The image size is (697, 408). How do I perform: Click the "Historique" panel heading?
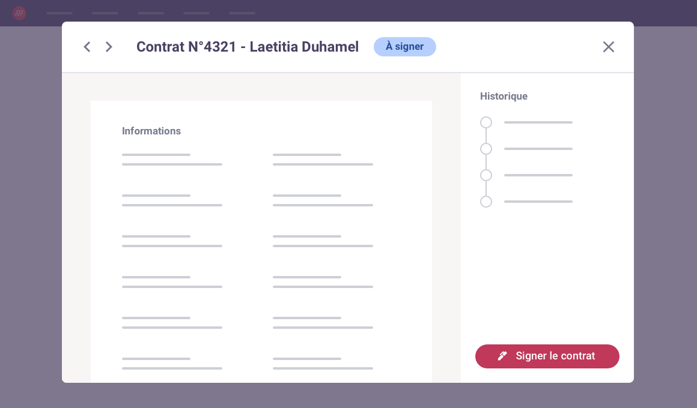pos(504,96)
